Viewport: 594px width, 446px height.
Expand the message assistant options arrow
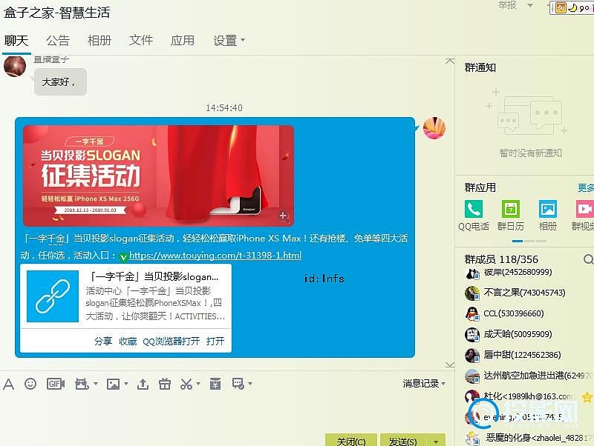click(250, 384)
